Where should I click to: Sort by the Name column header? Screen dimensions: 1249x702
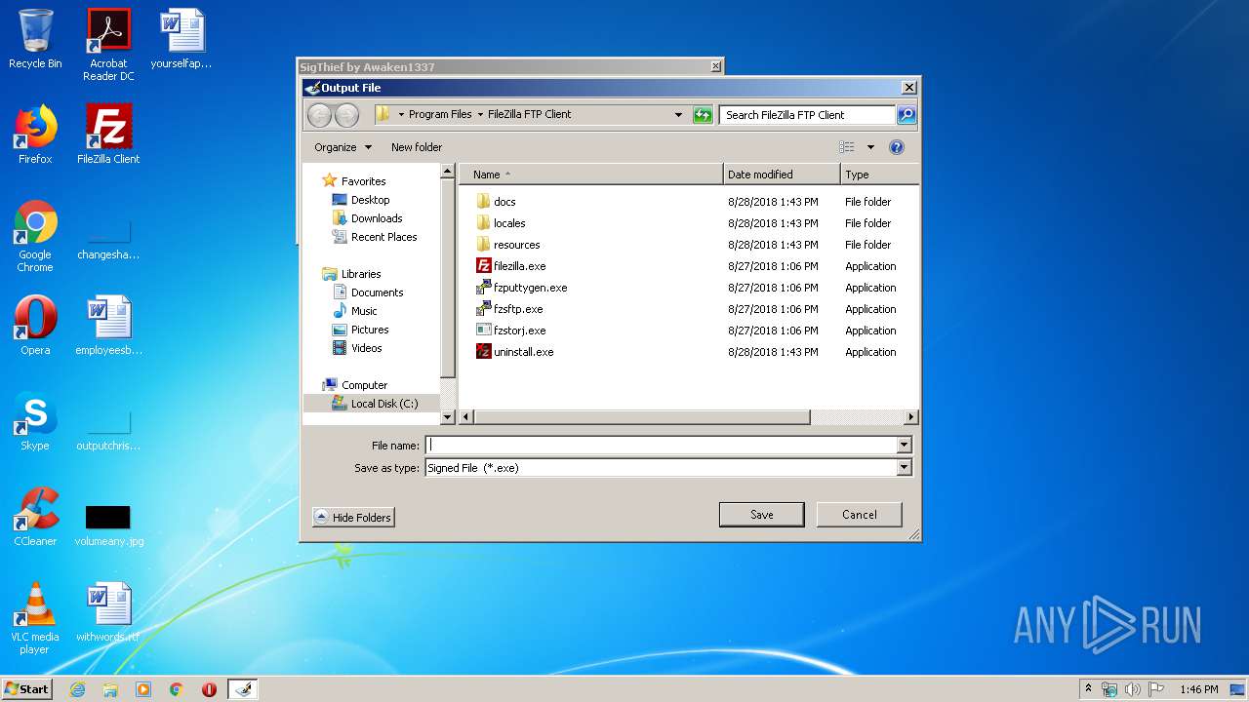591,175
